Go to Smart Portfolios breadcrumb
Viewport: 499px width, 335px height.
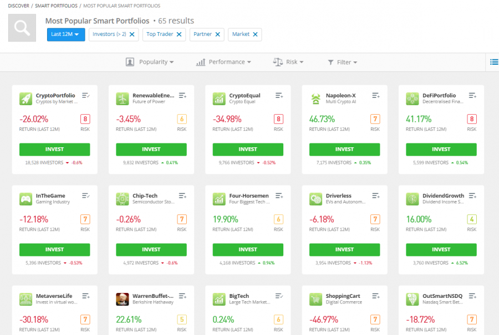point(56,6)
